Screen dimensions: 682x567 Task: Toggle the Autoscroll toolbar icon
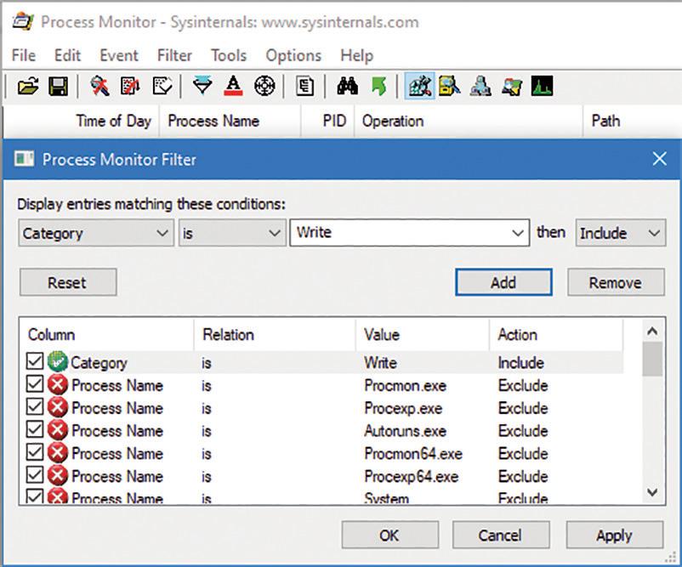[130, 86]
